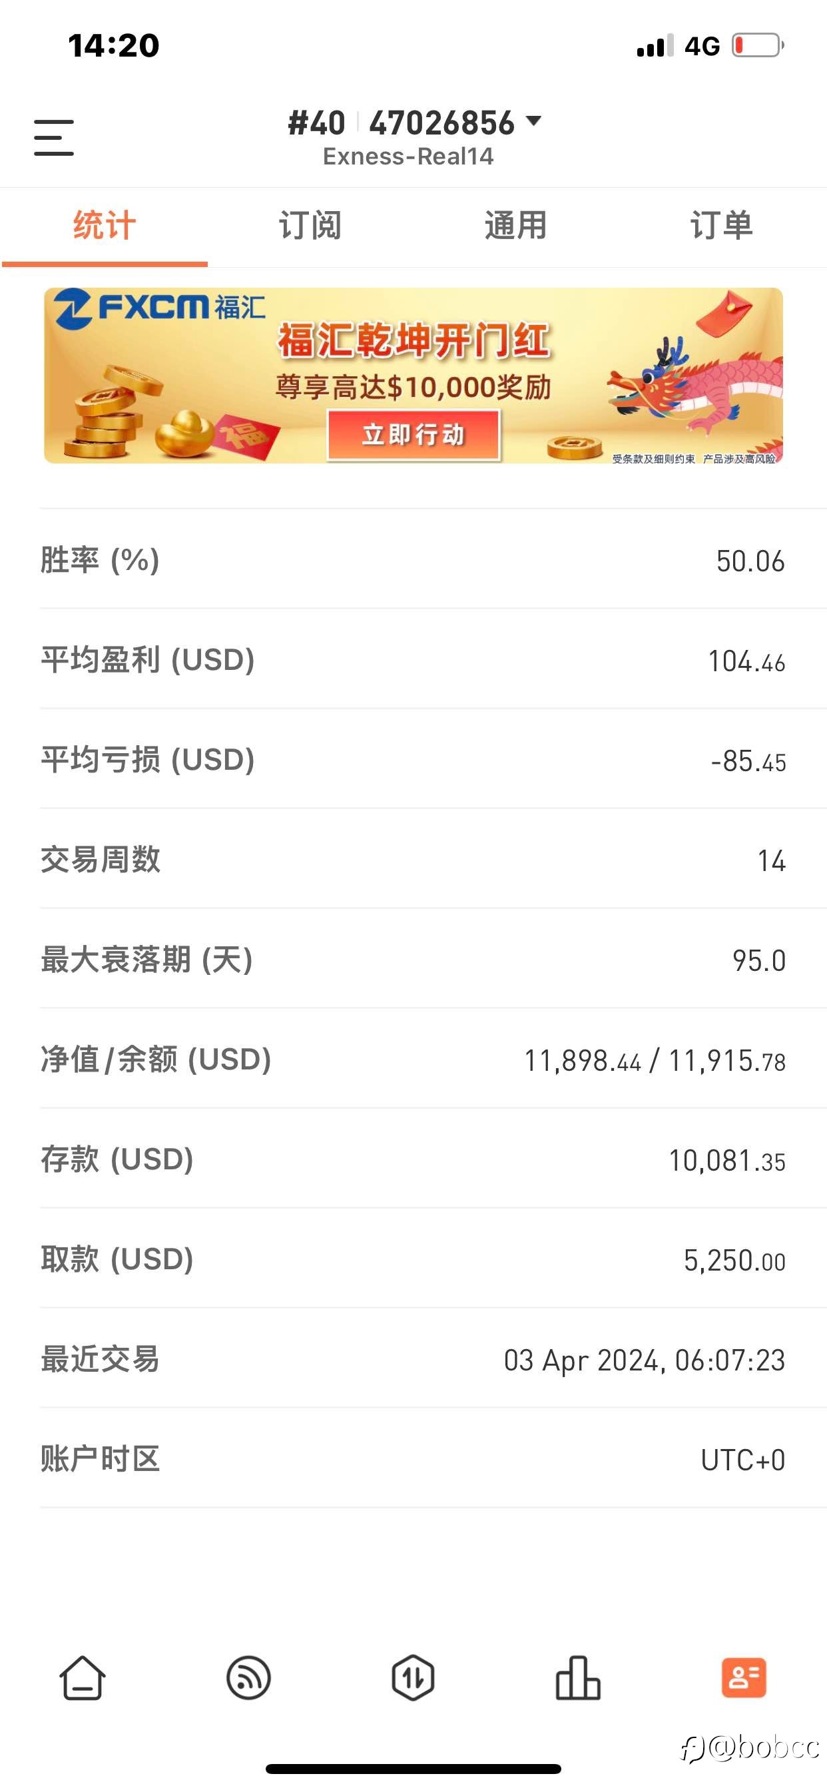Open the FXCM 福汇乾坤开门红 ad banner
The width and height of the screenshot is (827, 1790).
pos(413,375)
